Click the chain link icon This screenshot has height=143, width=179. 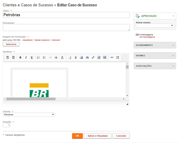pos(93,57)
